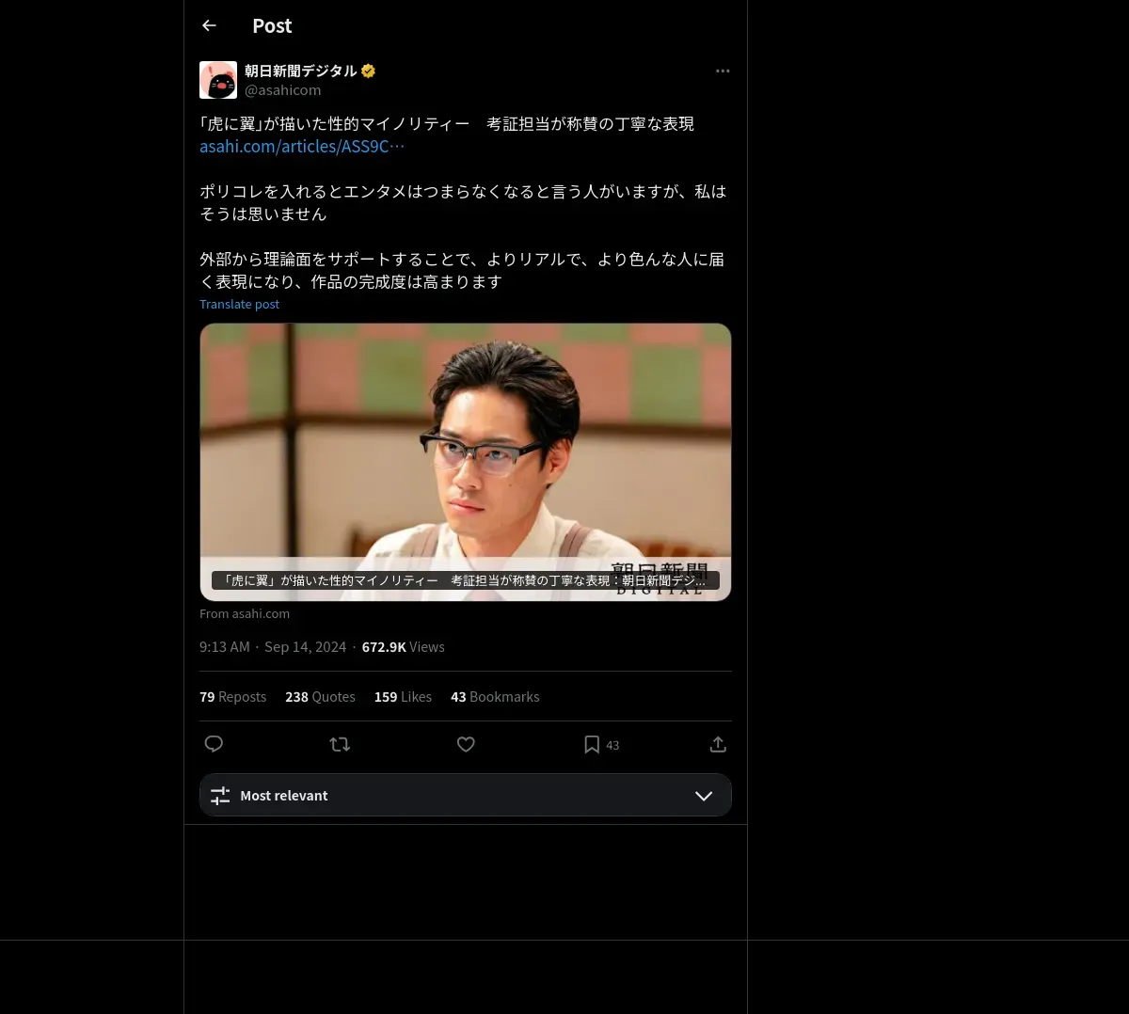The width and height of the screenshot is (1129, 1014).
Task: Go back using the arrow icon
Action: 210,25
